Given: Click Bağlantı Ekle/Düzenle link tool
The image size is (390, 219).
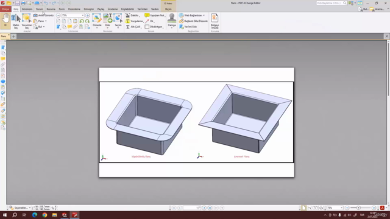Looking at the screenshot, I should [194, 21].
